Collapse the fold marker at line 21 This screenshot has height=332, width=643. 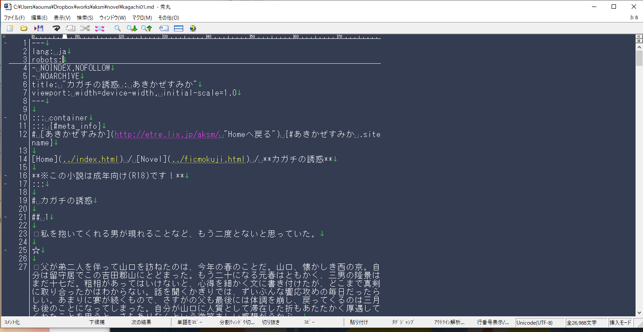pyautogui.click(x=5, y=217)
